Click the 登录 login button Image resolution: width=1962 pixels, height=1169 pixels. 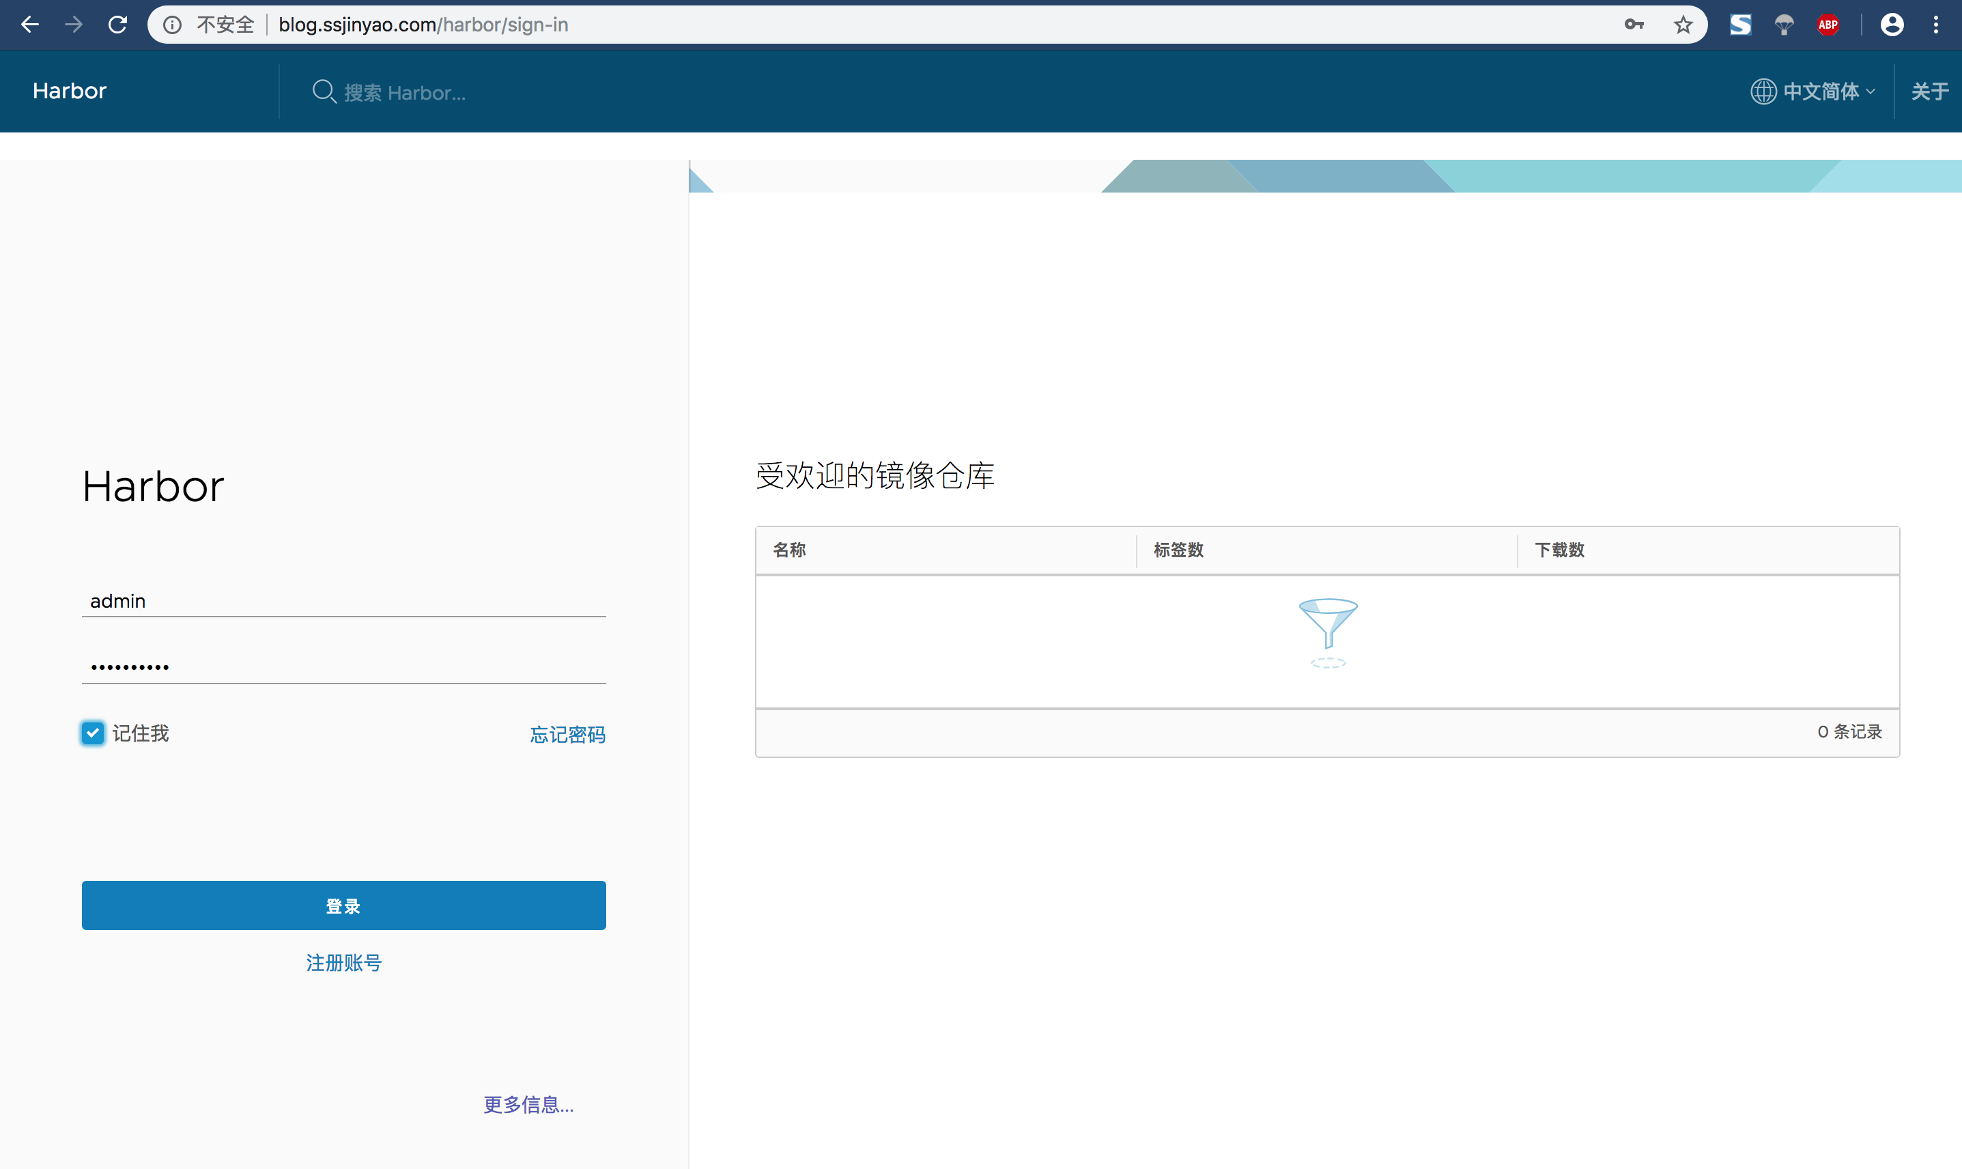[343, 905]
